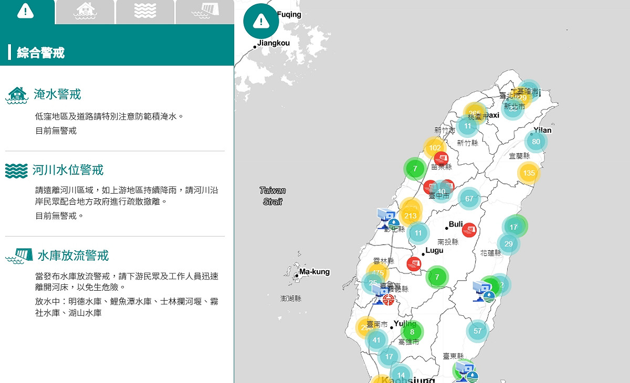
Task: Expand the yellow 213 cluster near 彰化縣
Action: click(411, 216)
